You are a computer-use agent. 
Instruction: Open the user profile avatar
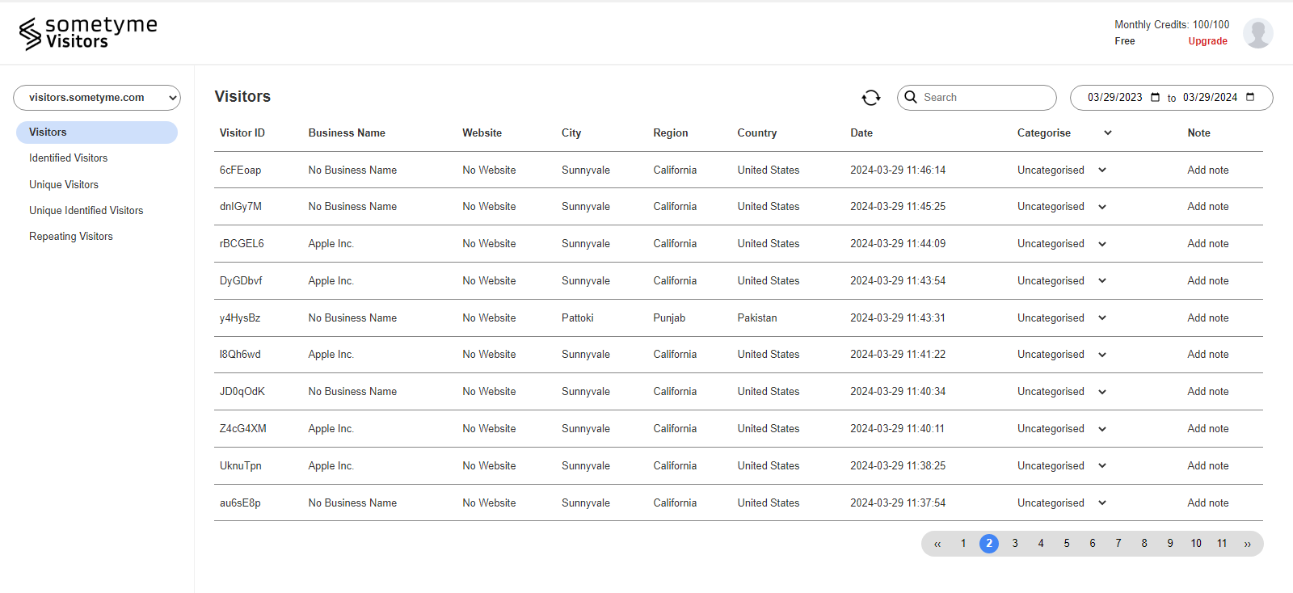coord(1257,33)
